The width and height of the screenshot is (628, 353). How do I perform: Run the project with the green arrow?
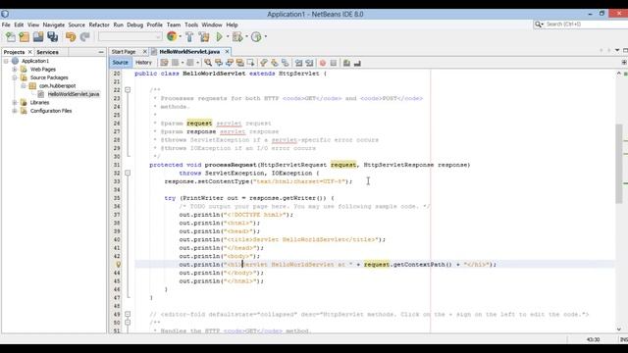(x=219, y=37)
